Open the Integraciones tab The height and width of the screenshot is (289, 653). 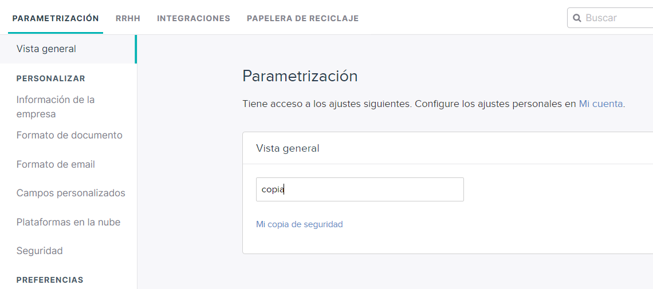[x=194, y=18]
